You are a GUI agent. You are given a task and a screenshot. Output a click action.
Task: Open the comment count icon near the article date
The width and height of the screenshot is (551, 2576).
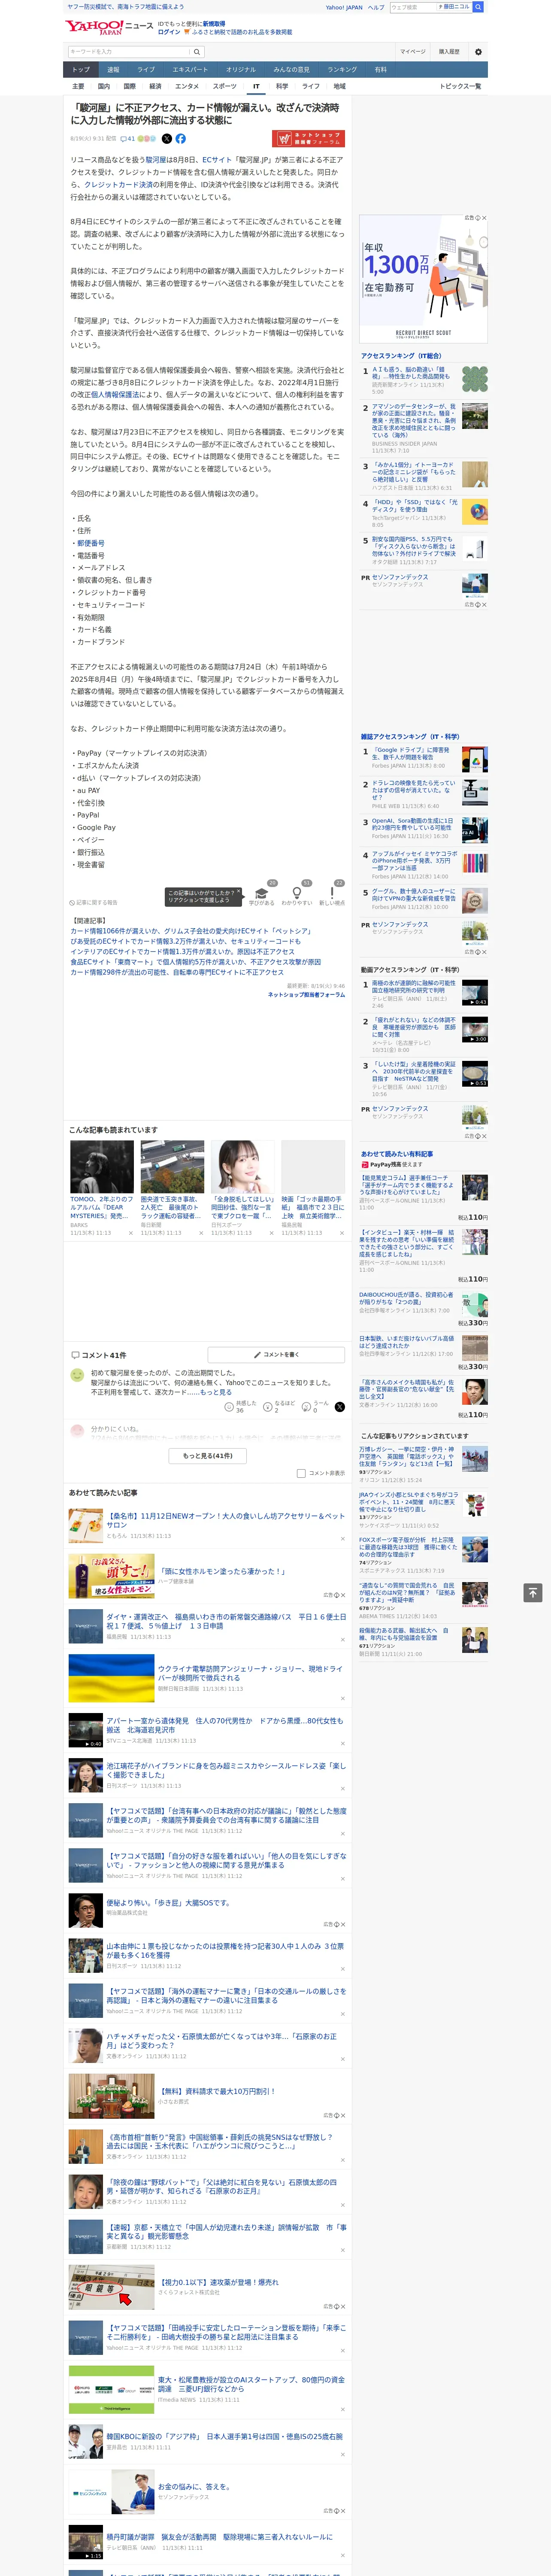(x=127, y=139)
